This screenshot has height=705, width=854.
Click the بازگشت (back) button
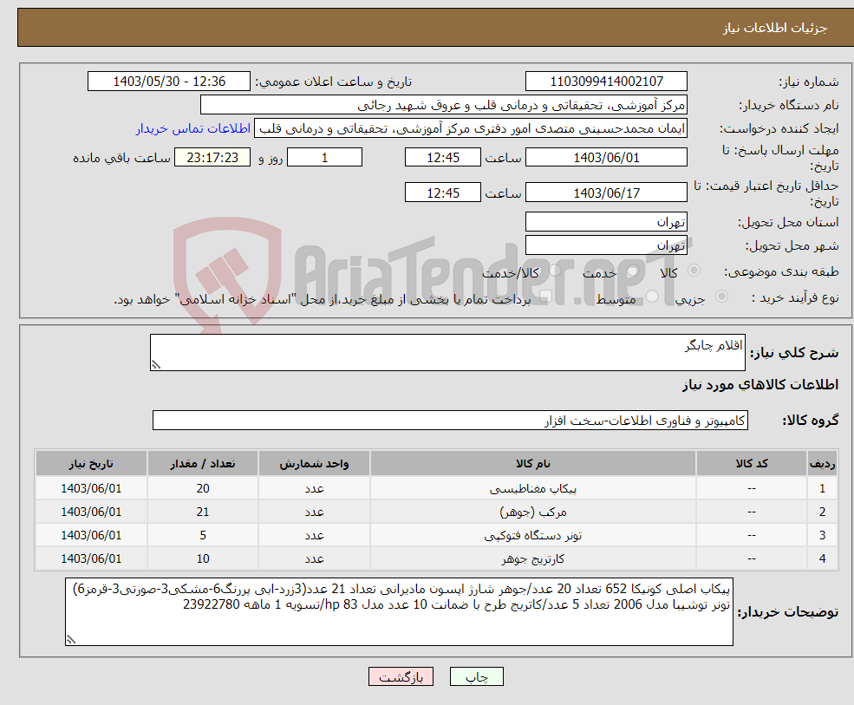(x=401, y=676)
